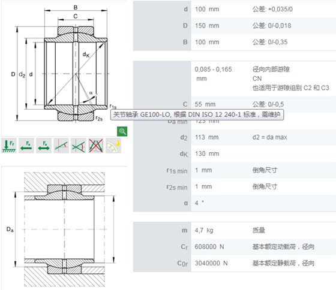This screenshot has height=290, width=336.
Task: Select the '55 mm' value for C
Action: coord(205,104)
